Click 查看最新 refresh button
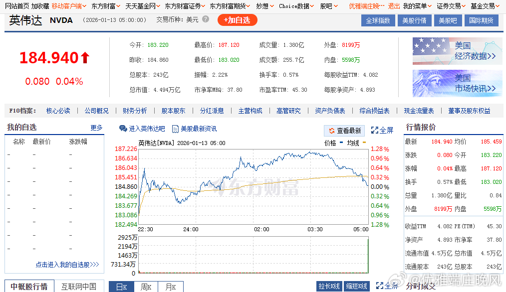506x292 pixels. point(344,131)
